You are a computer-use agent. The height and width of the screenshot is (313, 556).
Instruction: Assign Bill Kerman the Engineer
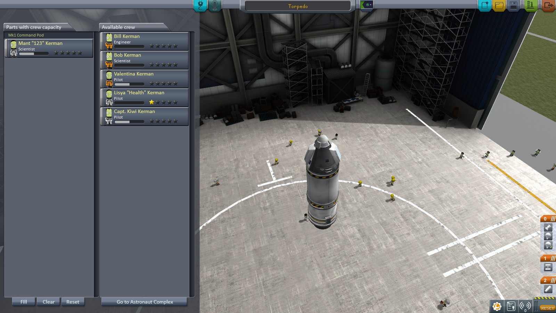(144, 41)
